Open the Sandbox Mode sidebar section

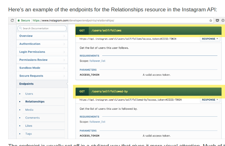coord(42,68)
